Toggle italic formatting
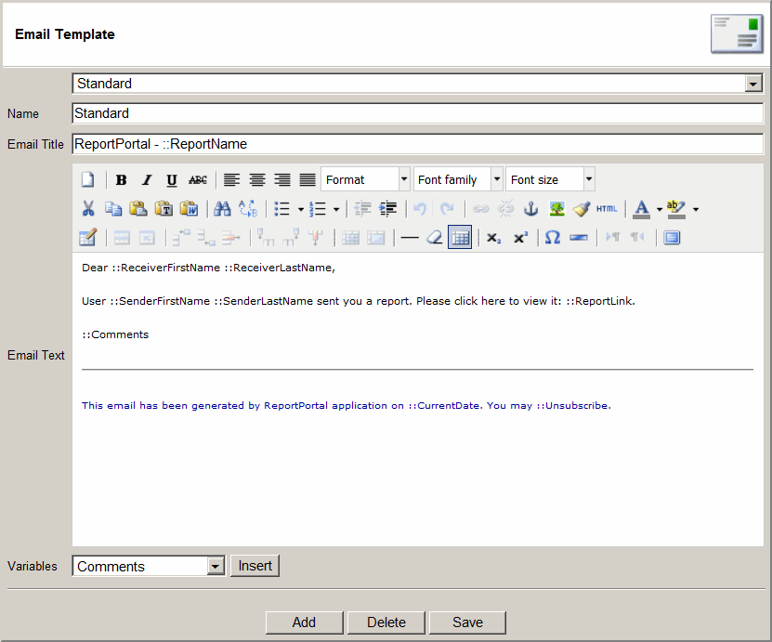The height and width of the screenshot is (642, 772). (x=146, y=179)
